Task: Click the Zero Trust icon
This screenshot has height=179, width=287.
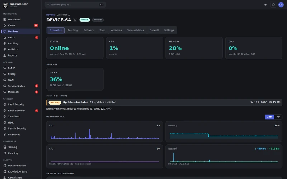Action: [5, 117]
